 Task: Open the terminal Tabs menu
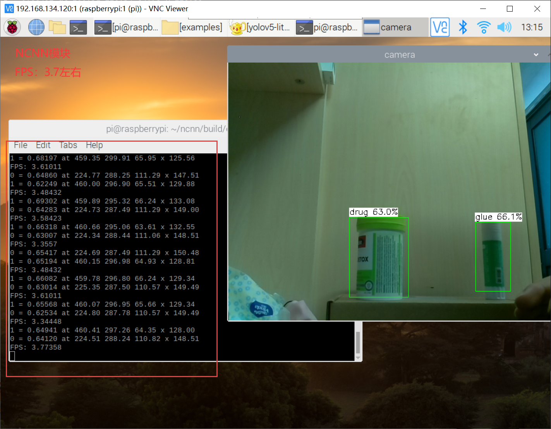pos(68,145)
